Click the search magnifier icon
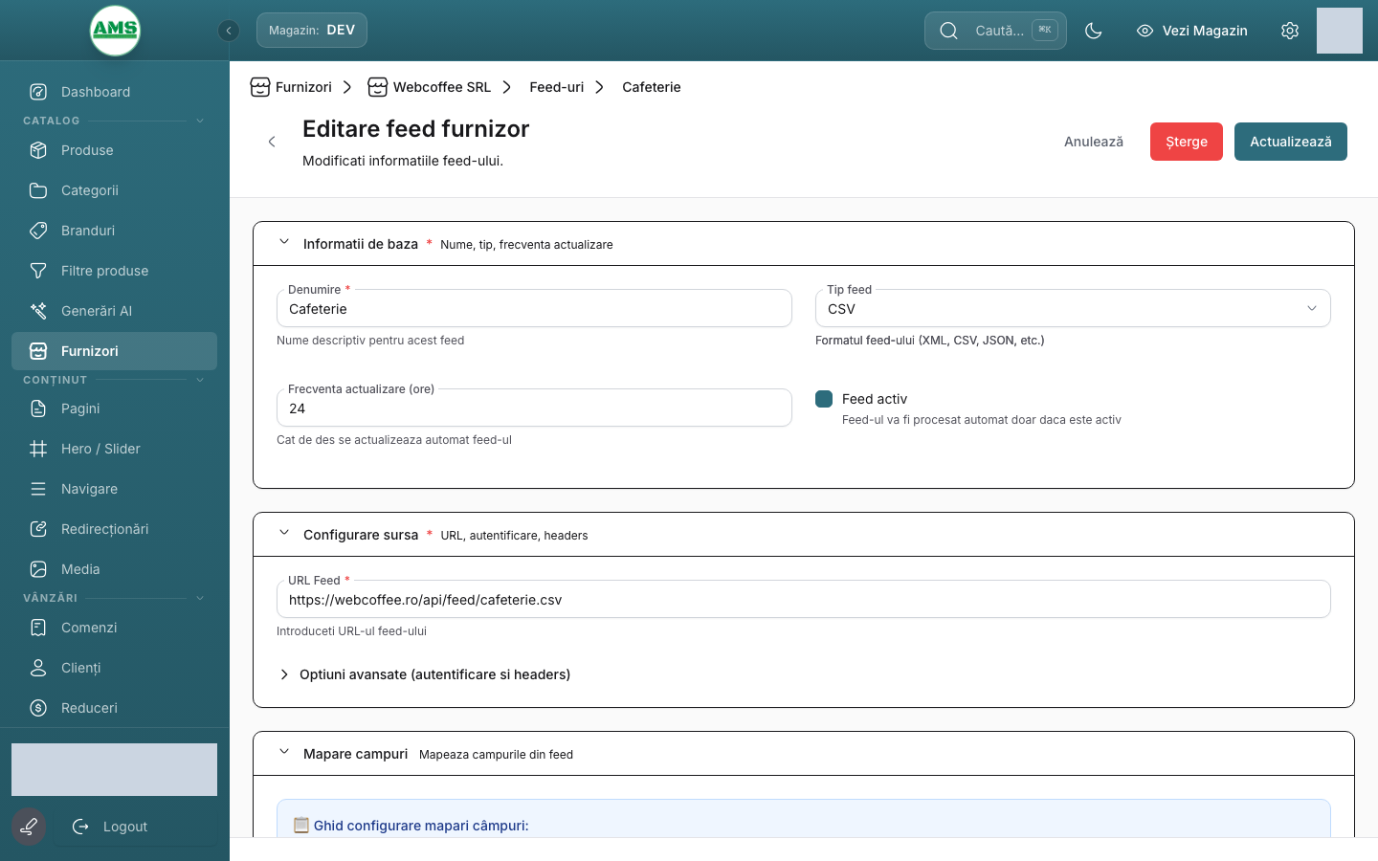 tap(948, 31)
